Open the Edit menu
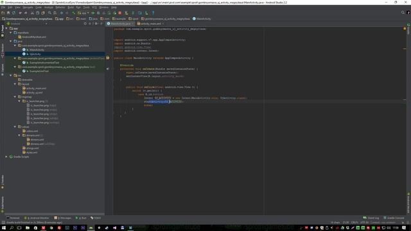 click(x=10, y=7)
